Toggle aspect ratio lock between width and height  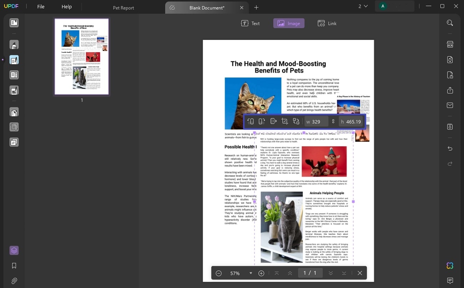(x=333, y=121)
